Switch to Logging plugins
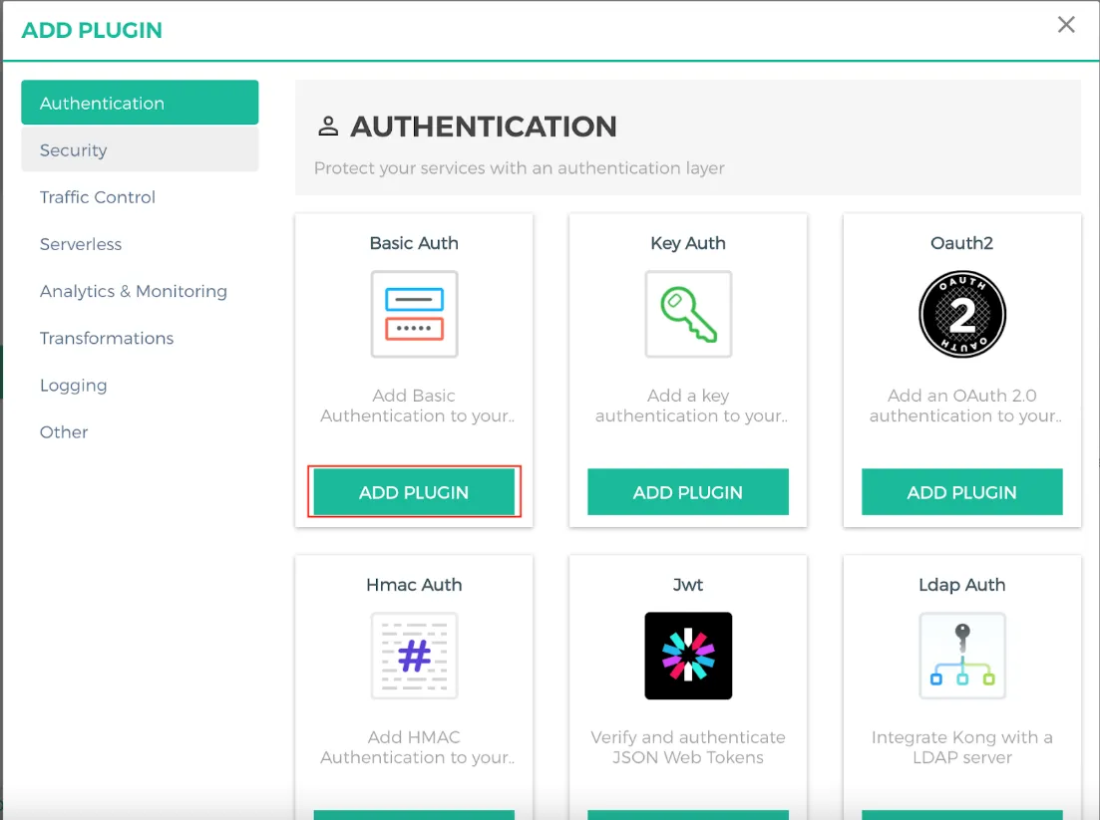Screen dimensions: 1100x820 pyautogui.click(x=140, y=385)
